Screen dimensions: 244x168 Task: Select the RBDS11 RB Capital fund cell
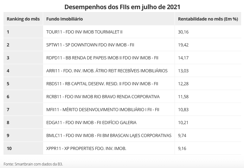point(102,84)
